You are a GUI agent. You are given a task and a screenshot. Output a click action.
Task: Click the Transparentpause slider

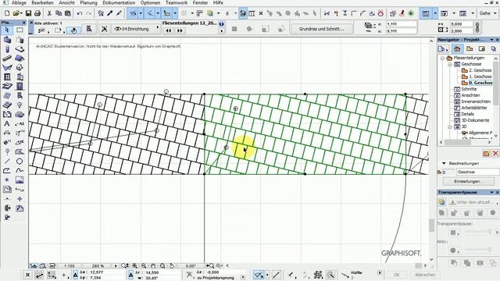pos(477,233)
